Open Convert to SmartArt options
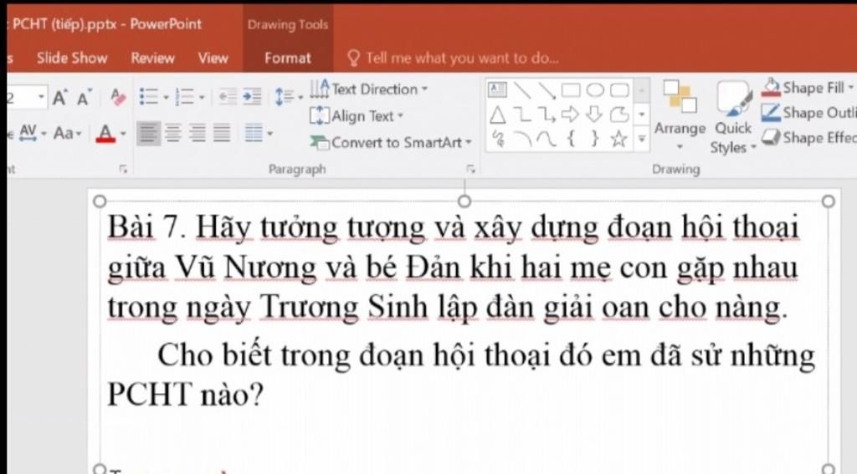Viewport: 857px width, 474px height. 390,142
